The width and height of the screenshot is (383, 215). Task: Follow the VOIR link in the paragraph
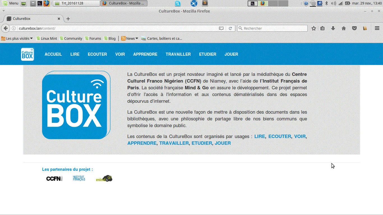300,136
